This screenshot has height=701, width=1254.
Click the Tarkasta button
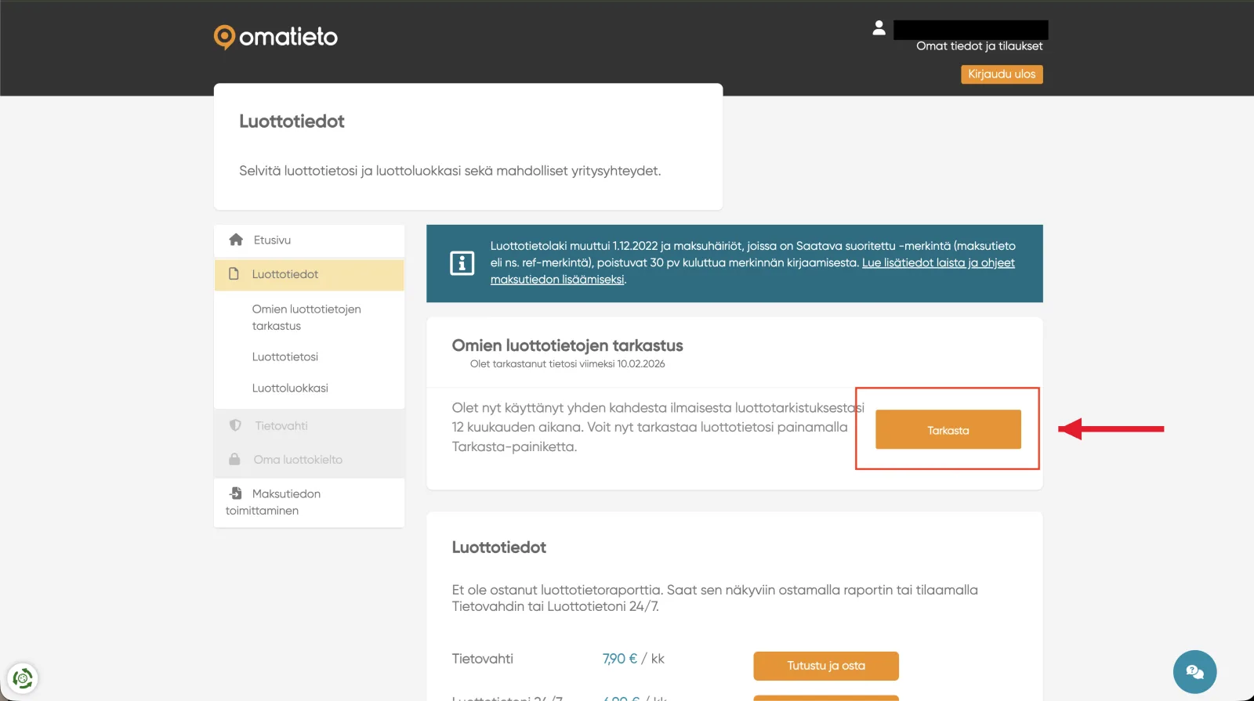click(948, 429)
